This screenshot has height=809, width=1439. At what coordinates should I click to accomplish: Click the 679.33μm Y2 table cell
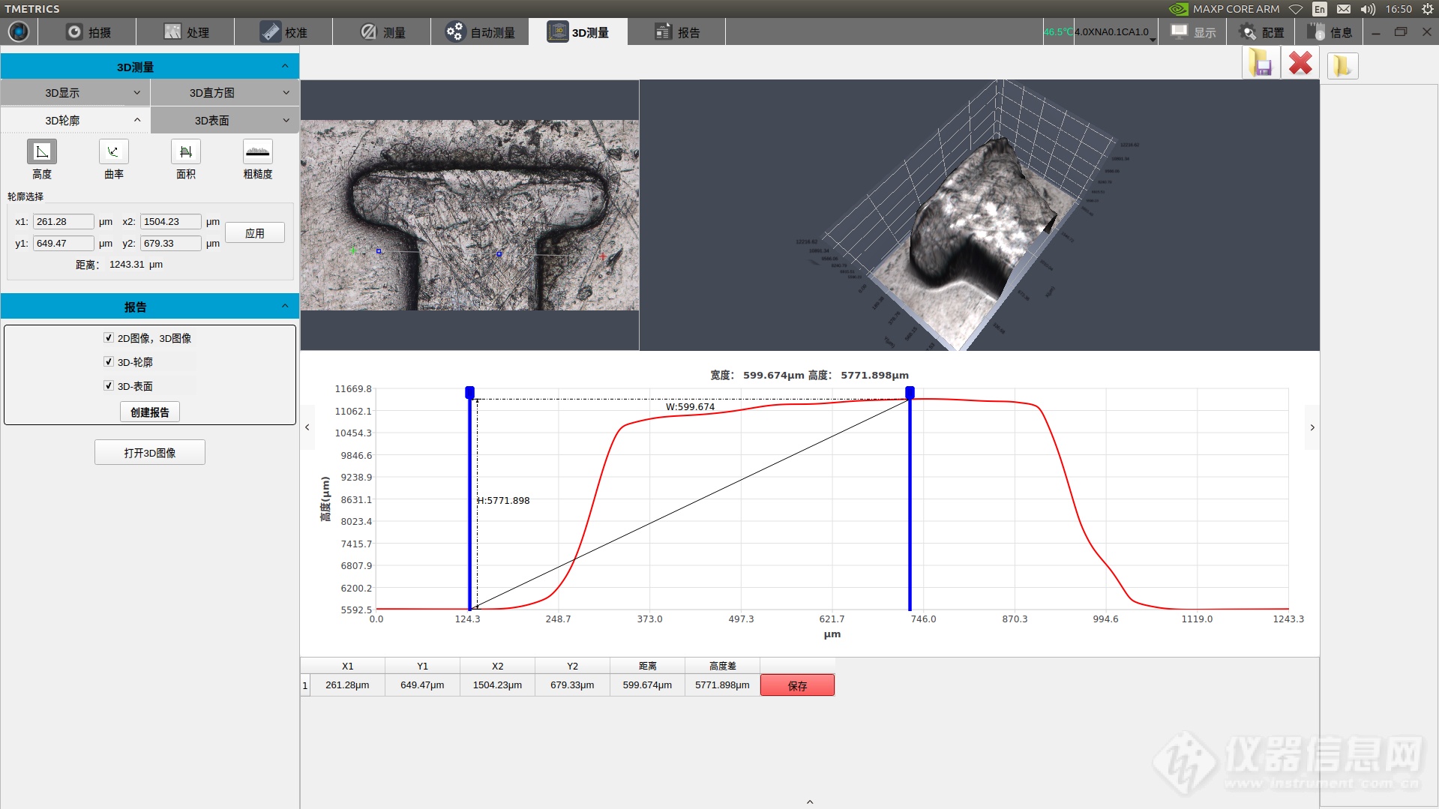(572, 685)
